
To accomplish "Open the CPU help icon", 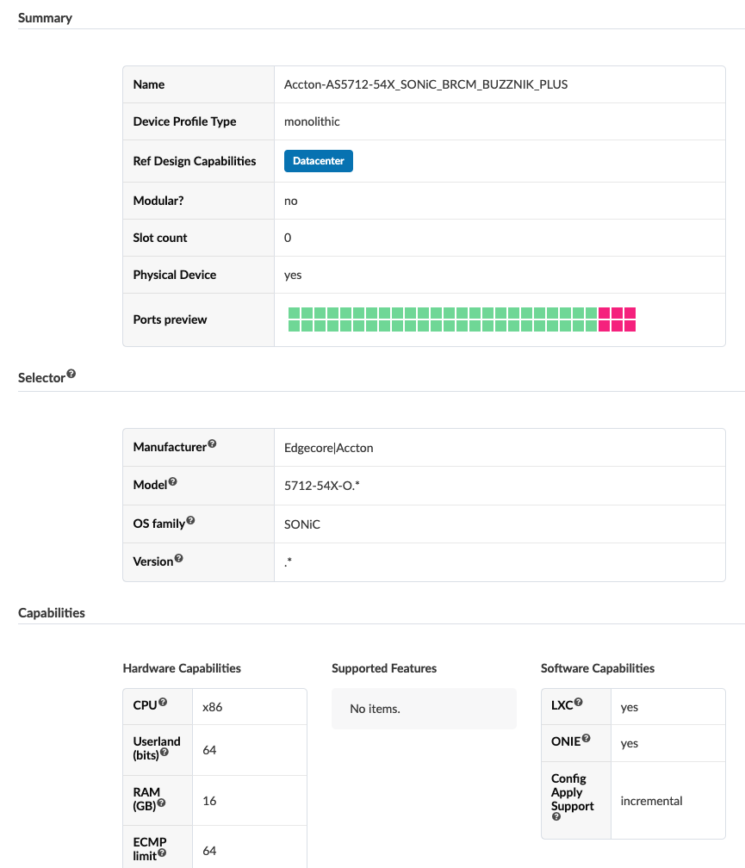I will (163, 703).
